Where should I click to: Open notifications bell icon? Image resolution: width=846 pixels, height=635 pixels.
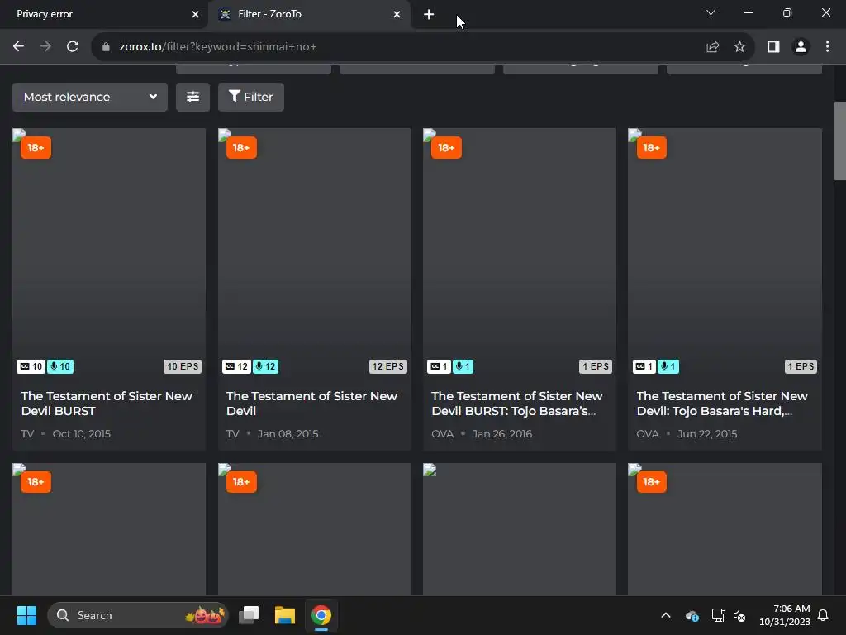824,615
